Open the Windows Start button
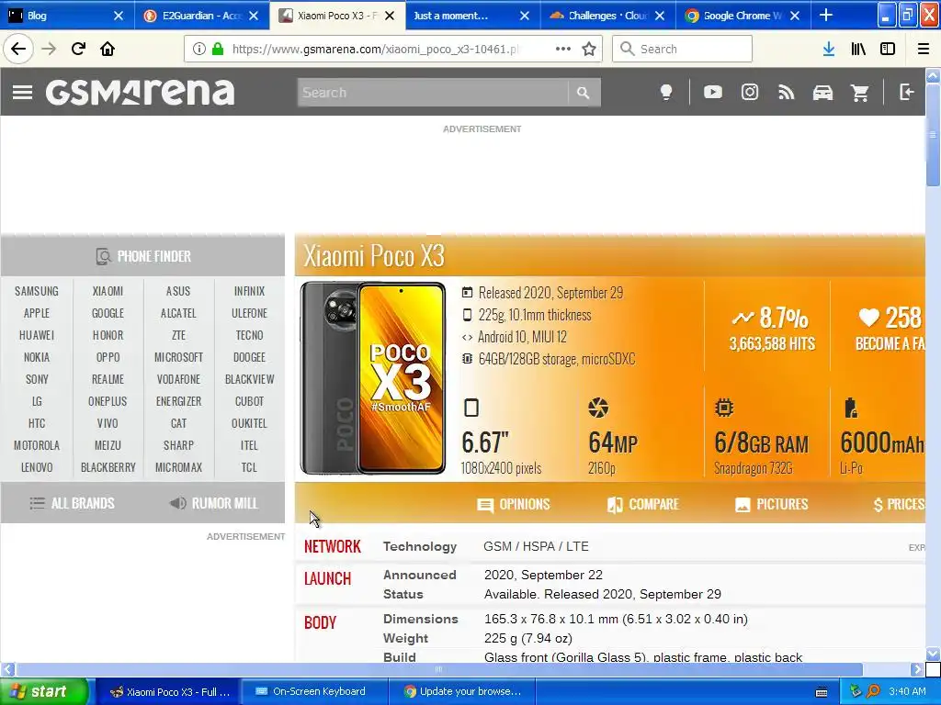This screenshot has width=941, height=705. (44, 692)
